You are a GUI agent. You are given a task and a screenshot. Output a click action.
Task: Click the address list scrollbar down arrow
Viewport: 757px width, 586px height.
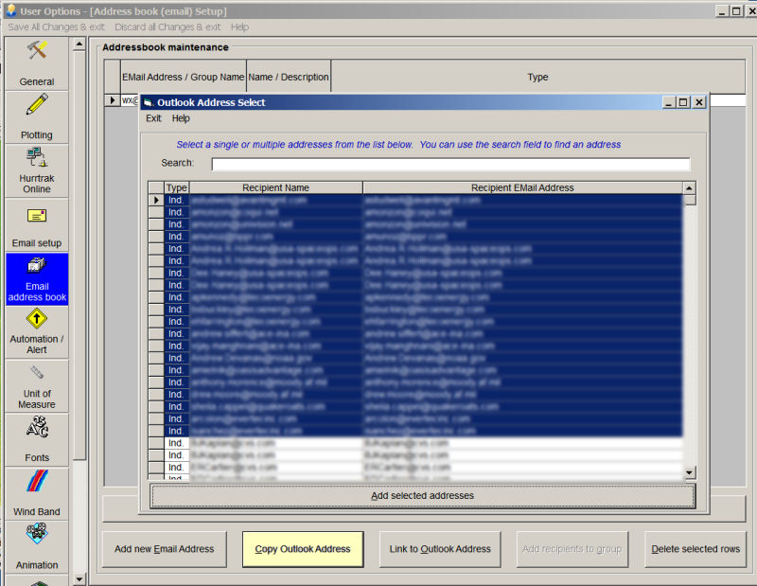[690, 472]
